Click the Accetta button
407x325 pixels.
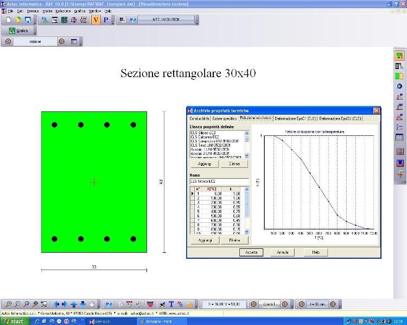pyautogui.click(x=251, y=252)
